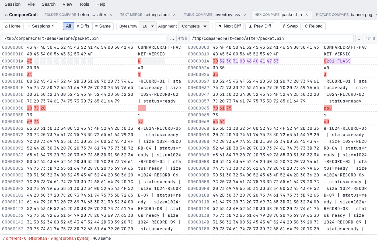Open the Alignment Complete dropdown
The width and height of the screenshot is (377, 242).
point(194,26)
